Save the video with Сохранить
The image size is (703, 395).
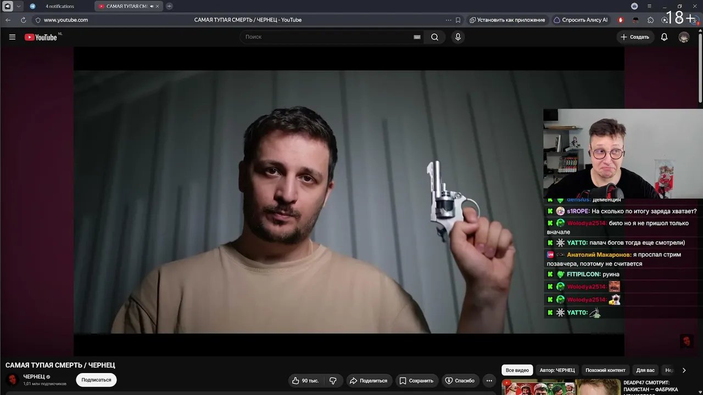[416, 381]
